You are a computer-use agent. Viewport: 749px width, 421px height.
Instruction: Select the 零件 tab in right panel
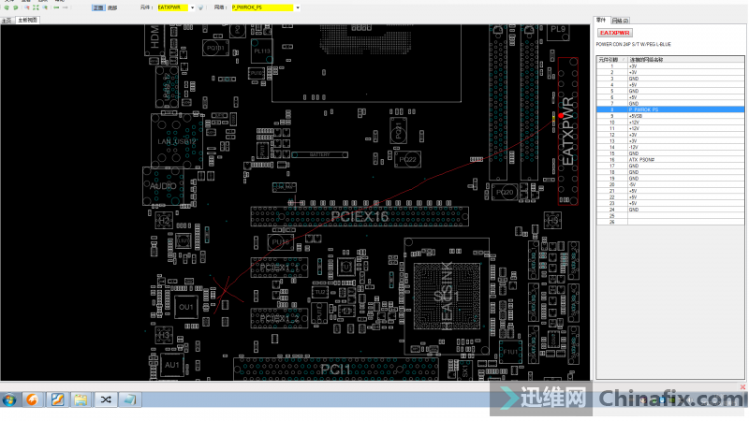(x=601, y=20)
